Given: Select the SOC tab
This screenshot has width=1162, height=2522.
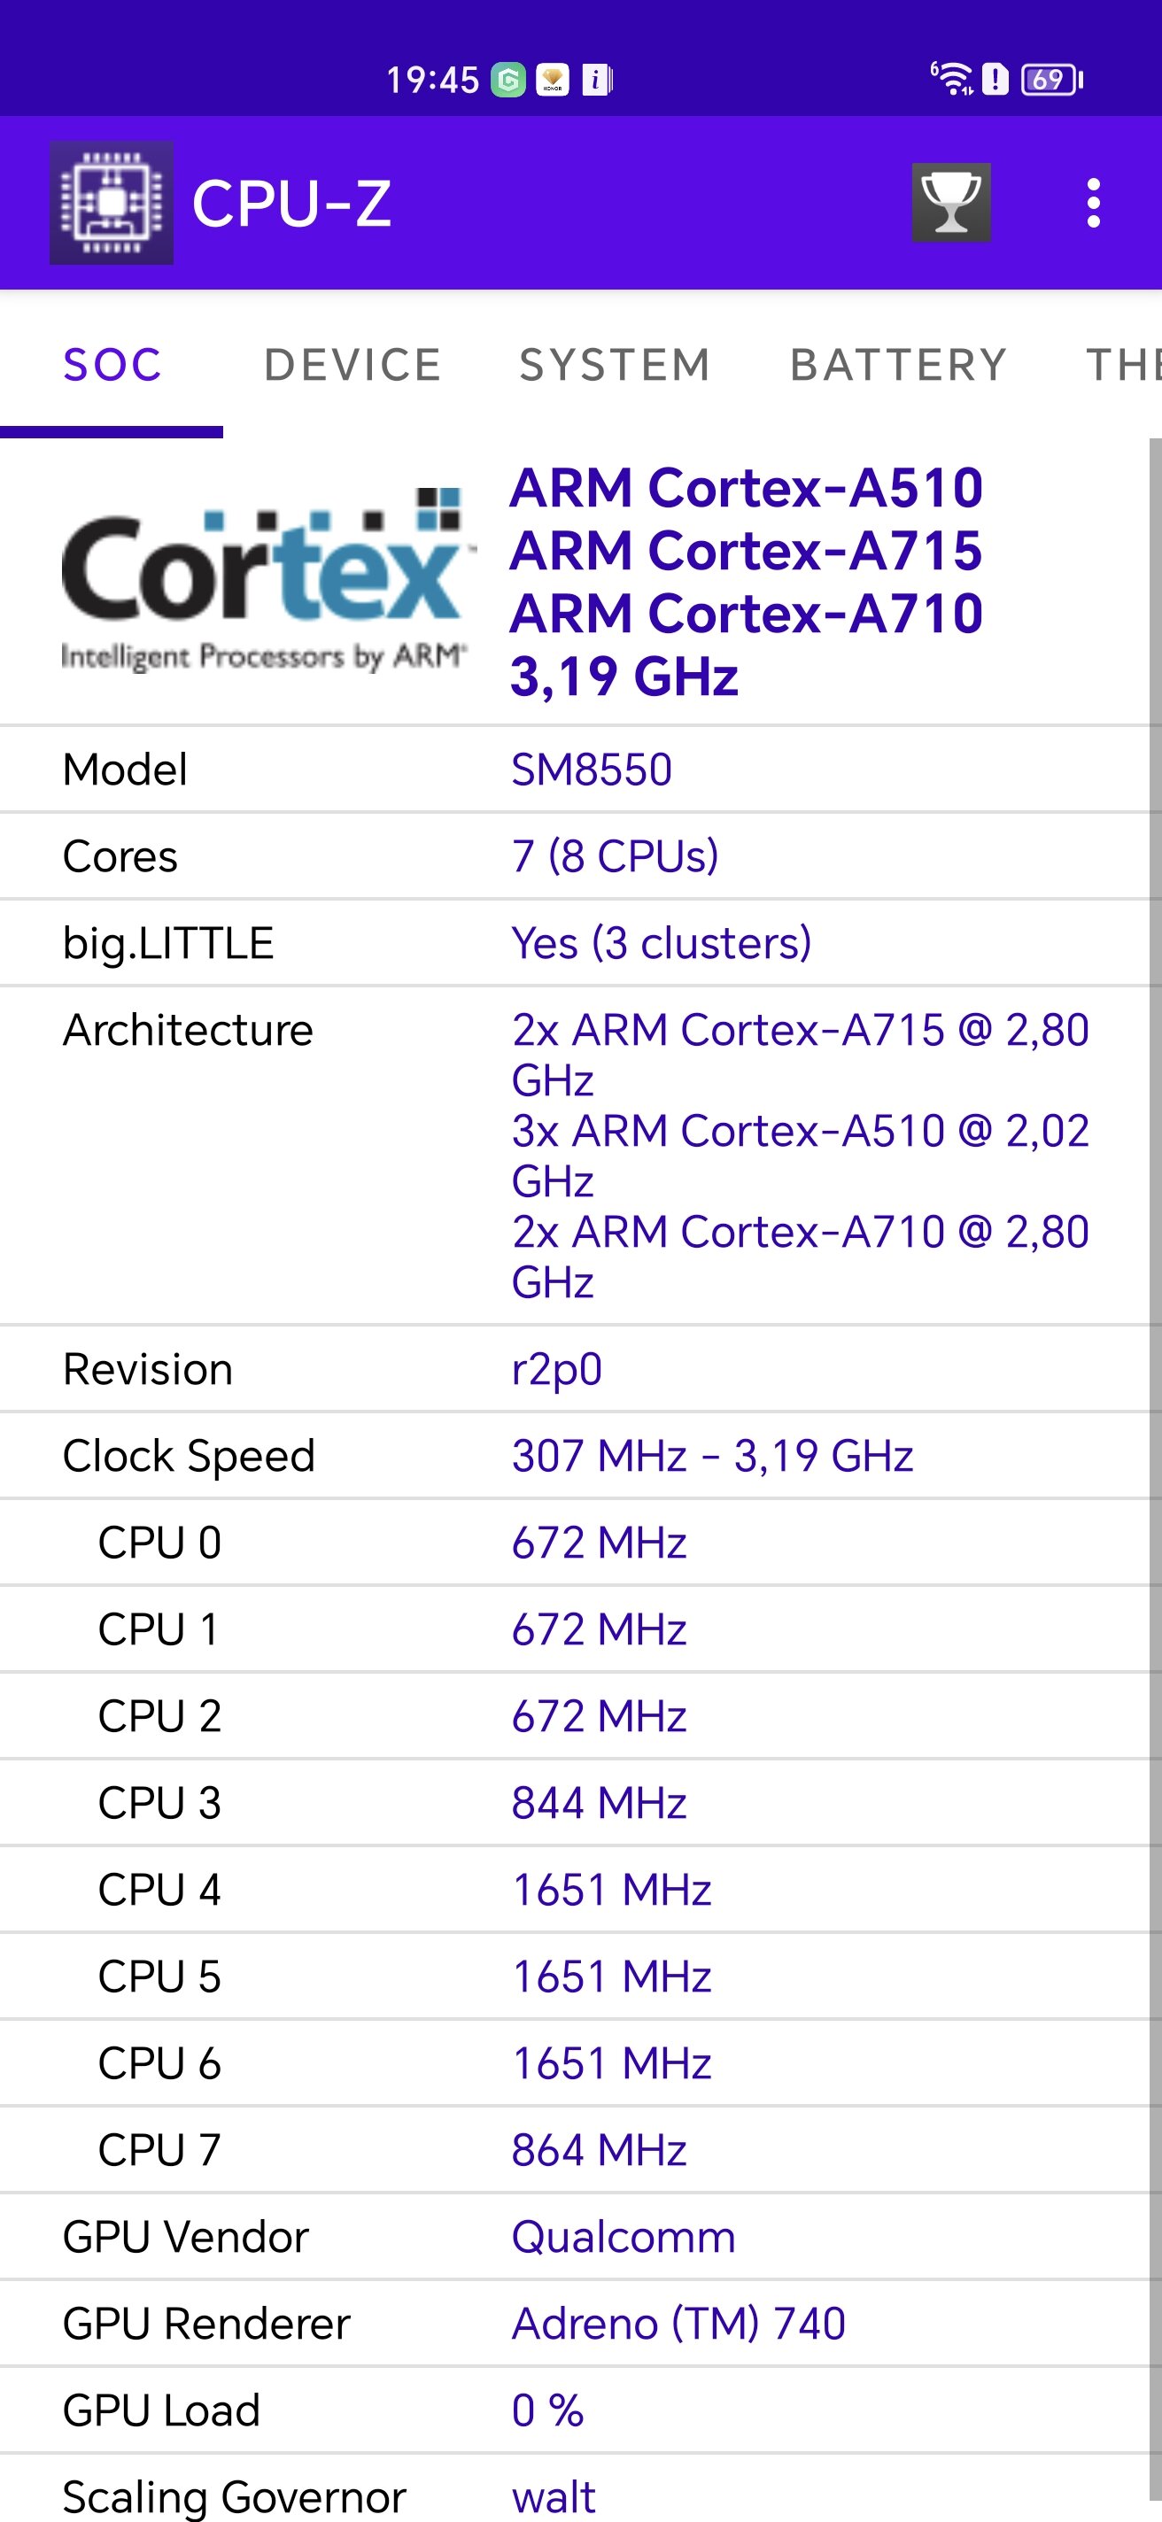Looking at the screenshot, I should click(x=112, y=365).
